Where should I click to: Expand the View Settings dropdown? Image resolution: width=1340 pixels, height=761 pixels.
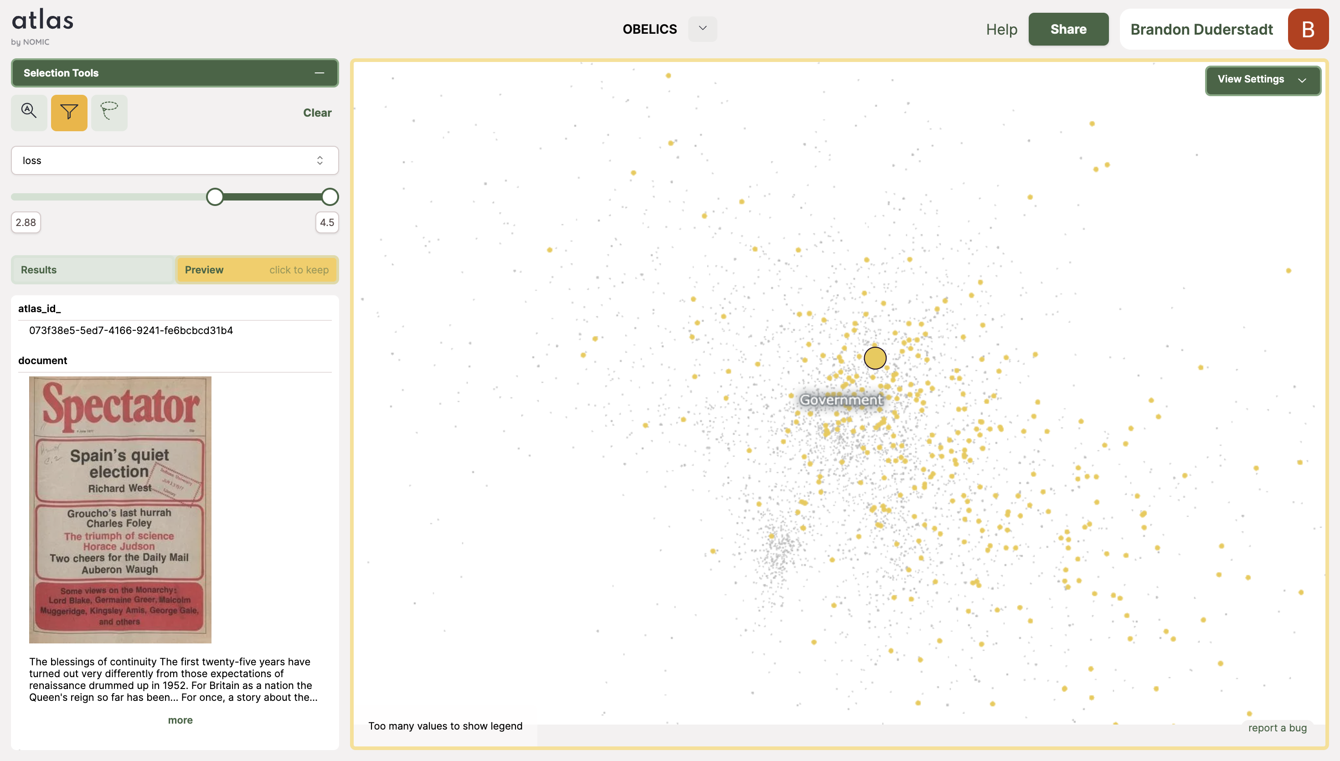point(1262,80)
